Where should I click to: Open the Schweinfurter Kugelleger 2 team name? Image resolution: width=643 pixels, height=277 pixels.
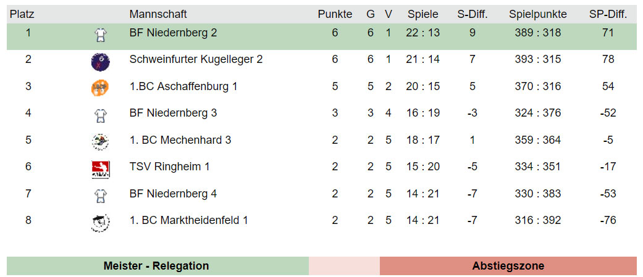click(x=196, y=59)
